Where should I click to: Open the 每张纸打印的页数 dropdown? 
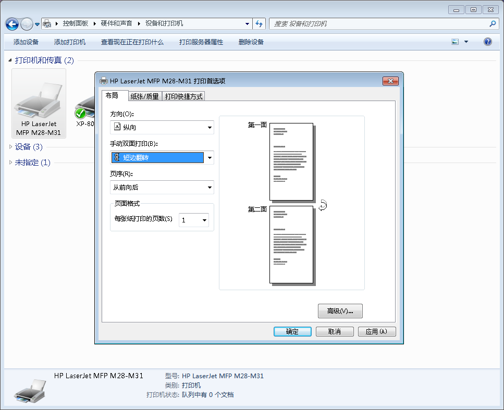click(x=194, y=220)
